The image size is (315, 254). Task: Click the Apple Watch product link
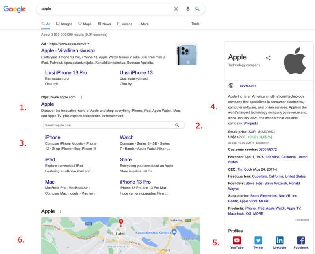click(275, 208)
